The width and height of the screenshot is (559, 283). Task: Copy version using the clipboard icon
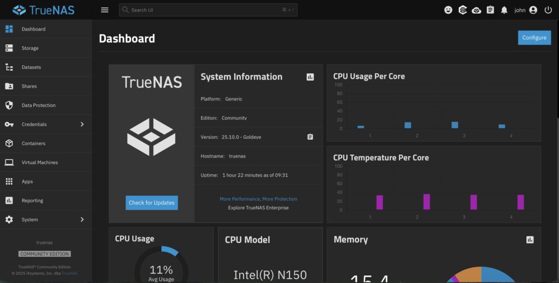[x=310, y=137]
